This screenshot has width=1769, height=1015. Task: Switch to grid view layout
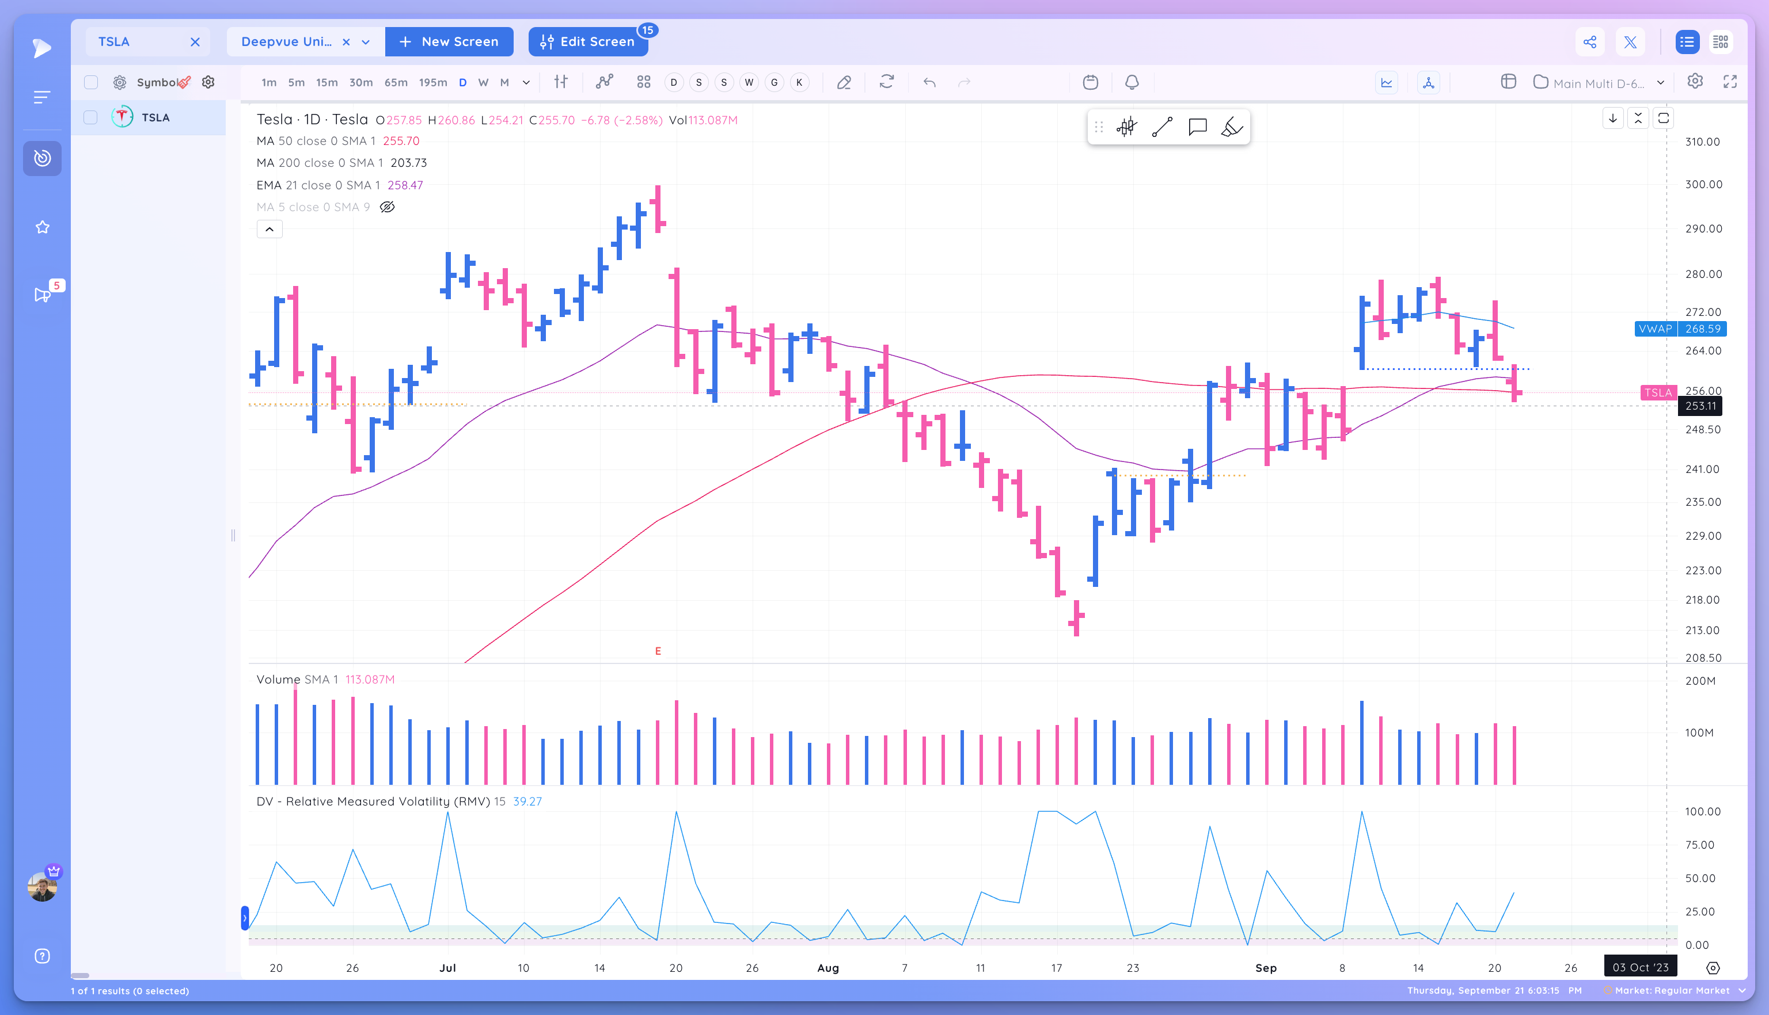click(x=1720, y=42)
